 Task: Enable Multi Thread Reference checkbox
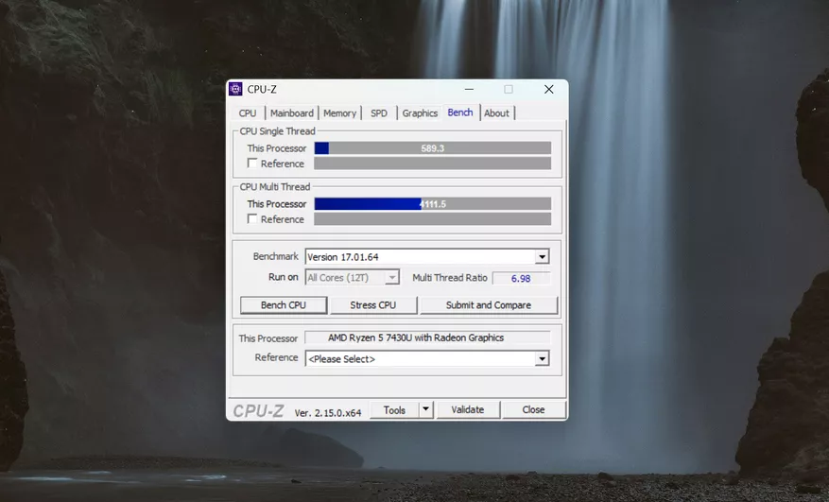point(252,219)
